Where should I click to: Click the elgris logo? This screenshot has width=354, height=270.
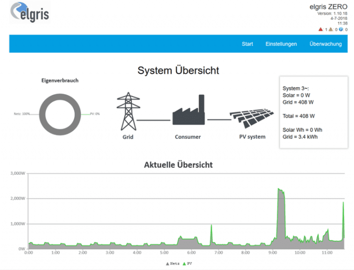pyautogui.click(x=30, y=12)
